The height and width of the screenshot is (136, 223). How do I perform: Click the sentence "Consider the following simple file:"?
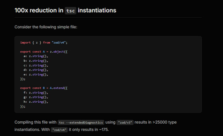(x=46, y=27)
